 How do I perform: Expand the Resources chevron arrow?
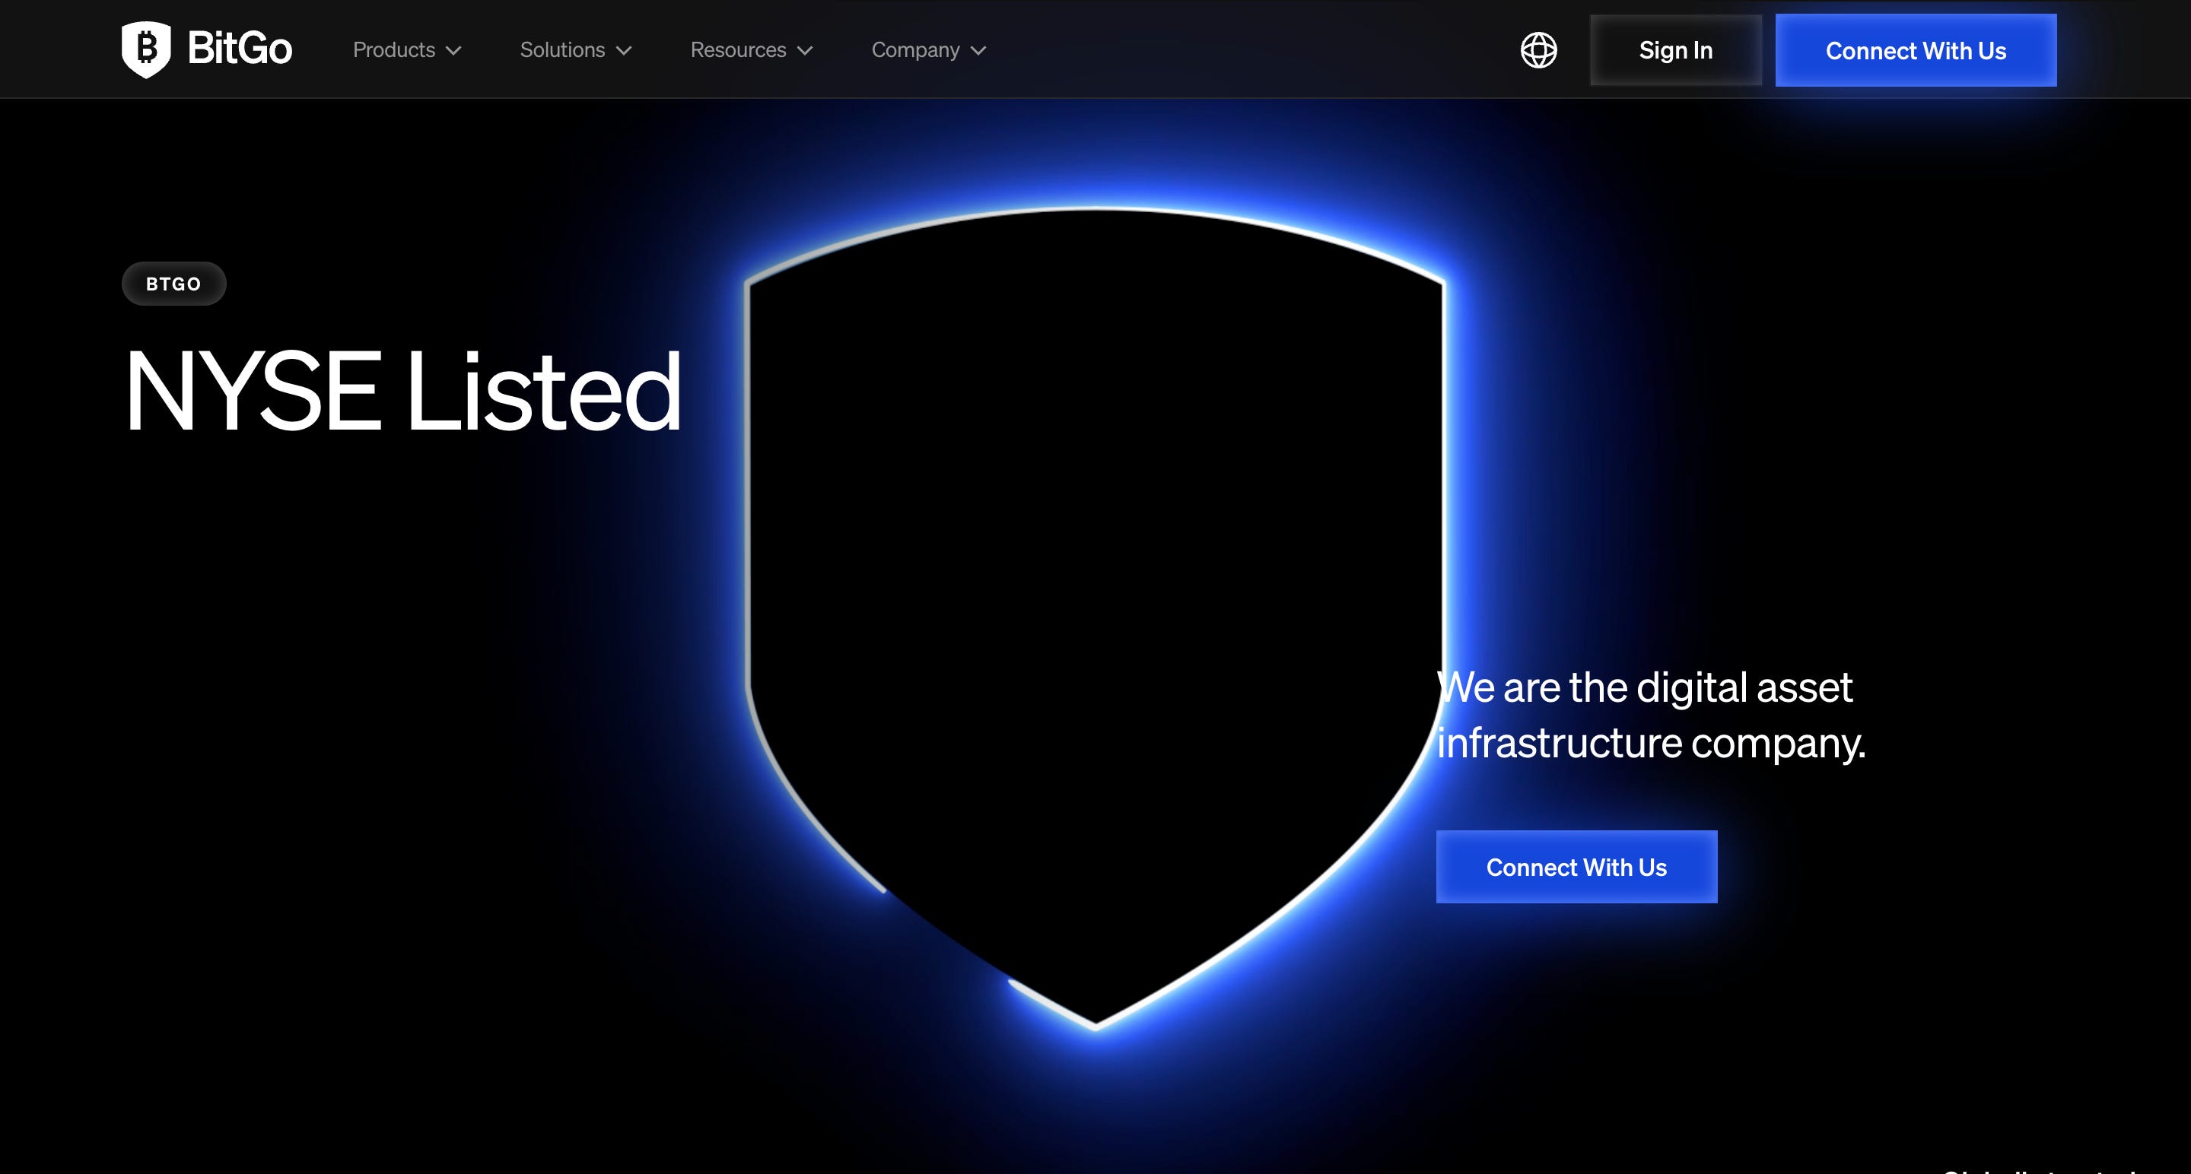point(805,51)
